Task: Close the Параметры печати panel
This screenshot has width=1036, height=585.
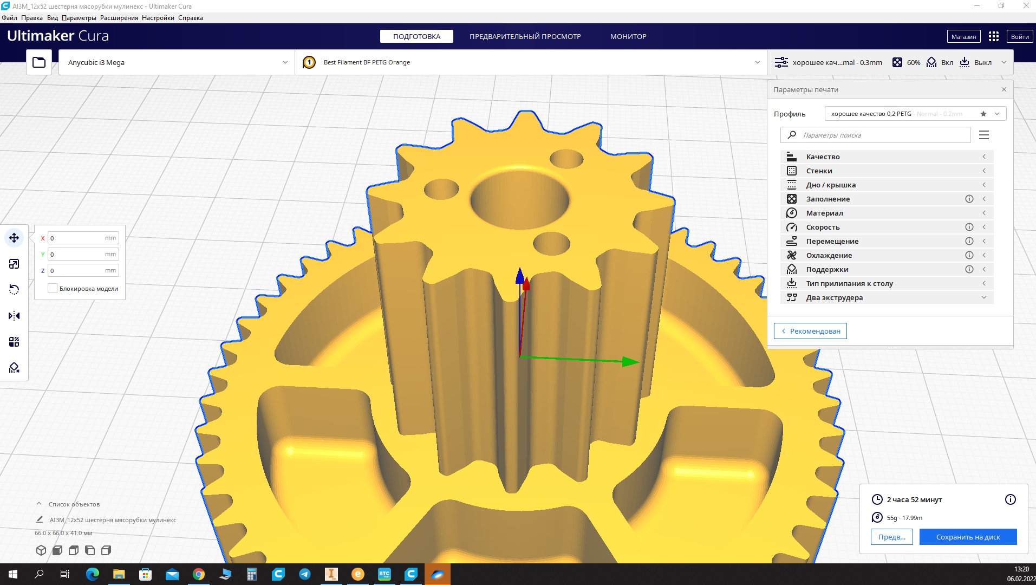Action: pyautogui.click(x=1004, y=89)
